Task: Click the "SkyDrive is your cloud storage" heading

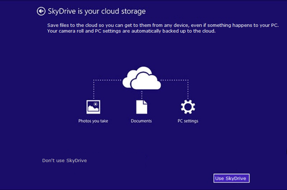Action: coord(97,11)
